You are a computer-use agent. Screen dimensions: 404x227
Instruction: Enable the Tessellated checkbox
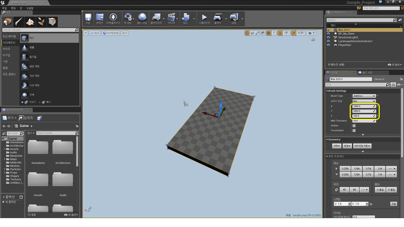354,131
